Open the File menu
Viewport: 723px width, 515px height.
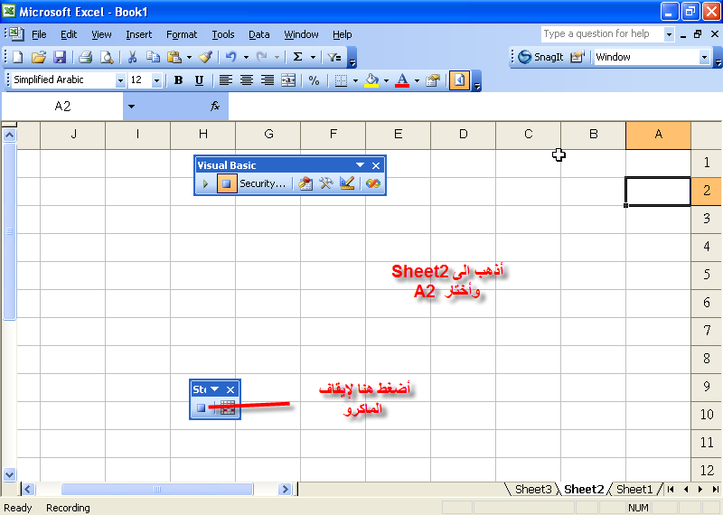point(39,34)
